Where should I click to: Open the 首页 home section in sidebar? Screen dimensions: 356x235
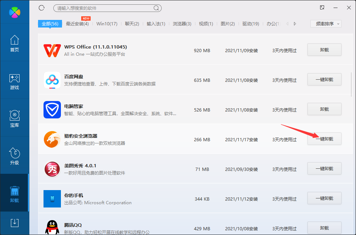(15, 43)
